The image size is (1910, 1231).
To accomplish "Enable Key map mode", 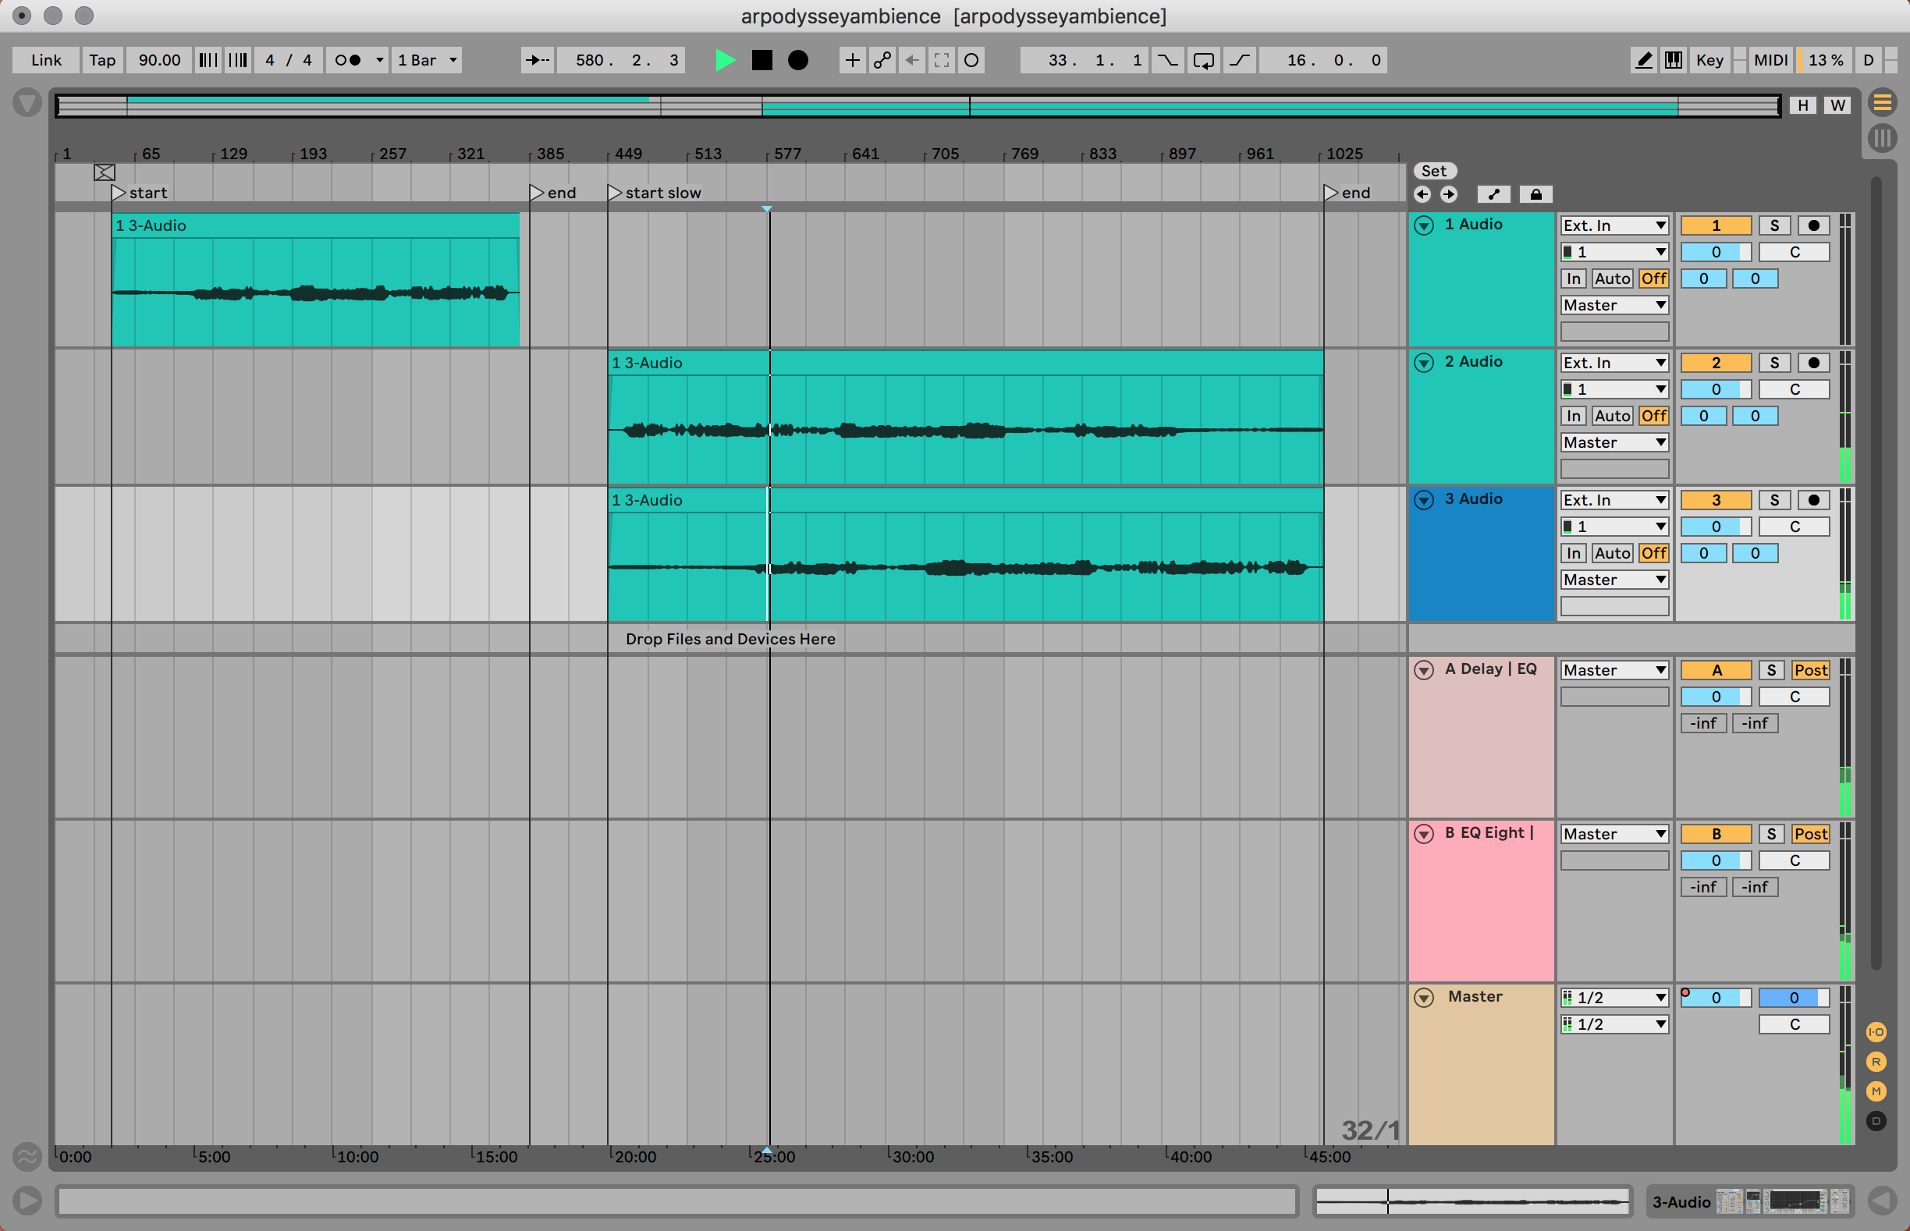I will pos(1709,60).
